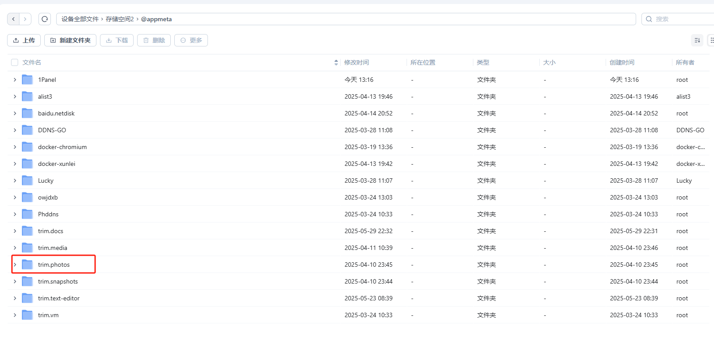
Task: Click the Lucky folder icon
Action: tap(27, 180)
